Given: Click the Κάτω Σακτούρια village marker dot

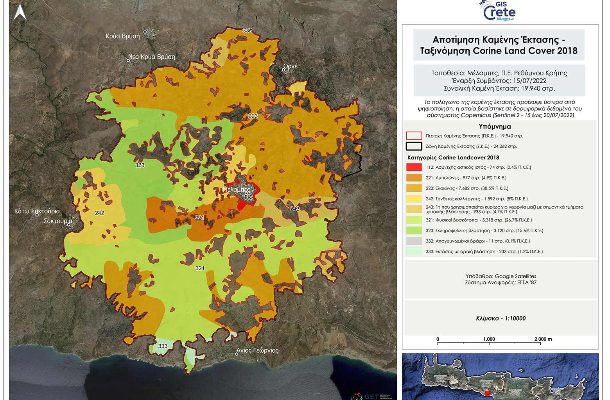Looking at the screenshot, I should [x=37, y=214].
